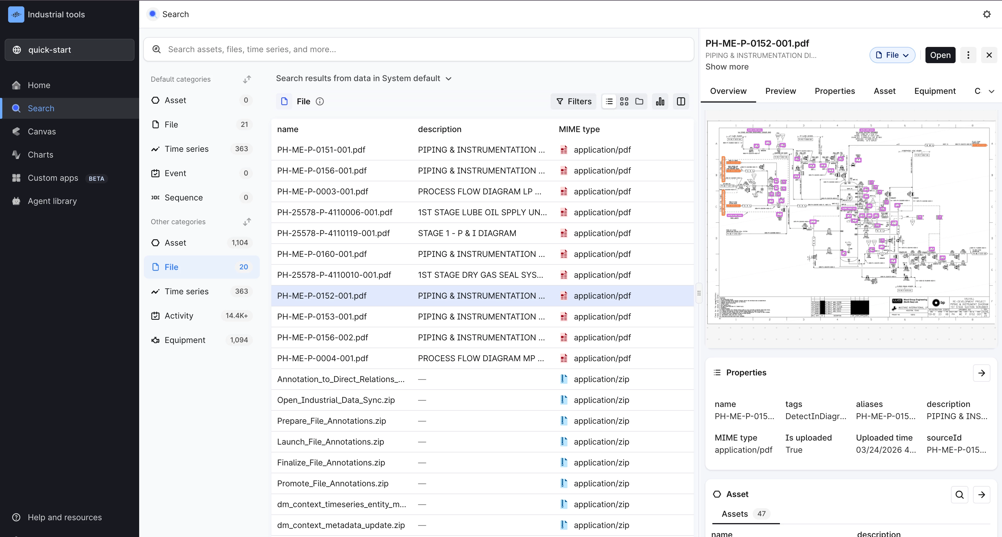This screenshot has height=537, width=1002.
Task: Click the Show more link
Action: click(x=727, y=67)
